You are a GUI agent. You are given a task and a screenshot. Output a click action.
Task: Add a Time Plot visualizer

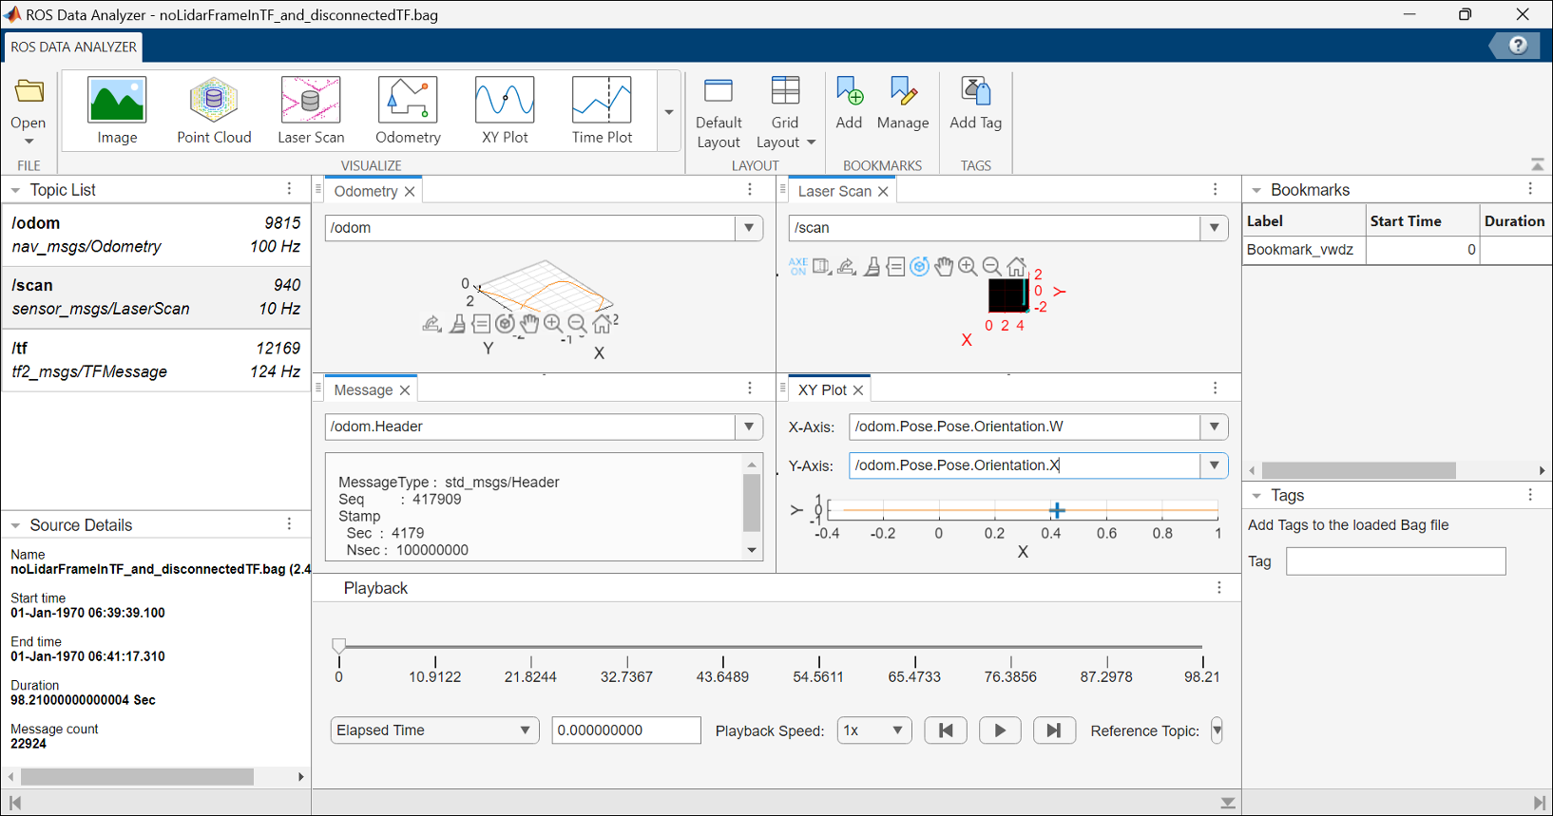pyautogui.click(x=602, y=110)
